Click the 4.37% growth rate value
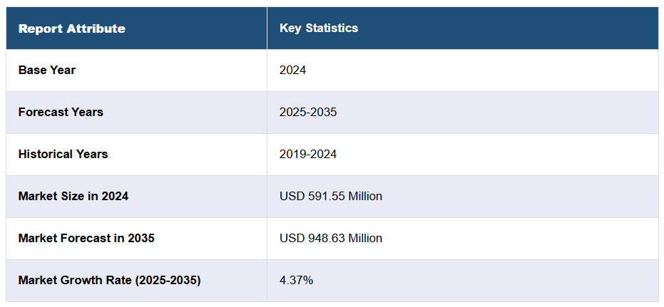The height and width of the screenshot is (307, 664). (296, 280)
